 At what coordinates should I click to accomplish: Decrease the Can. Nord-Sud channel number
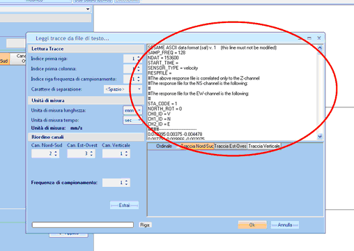[x=56, y=155]
